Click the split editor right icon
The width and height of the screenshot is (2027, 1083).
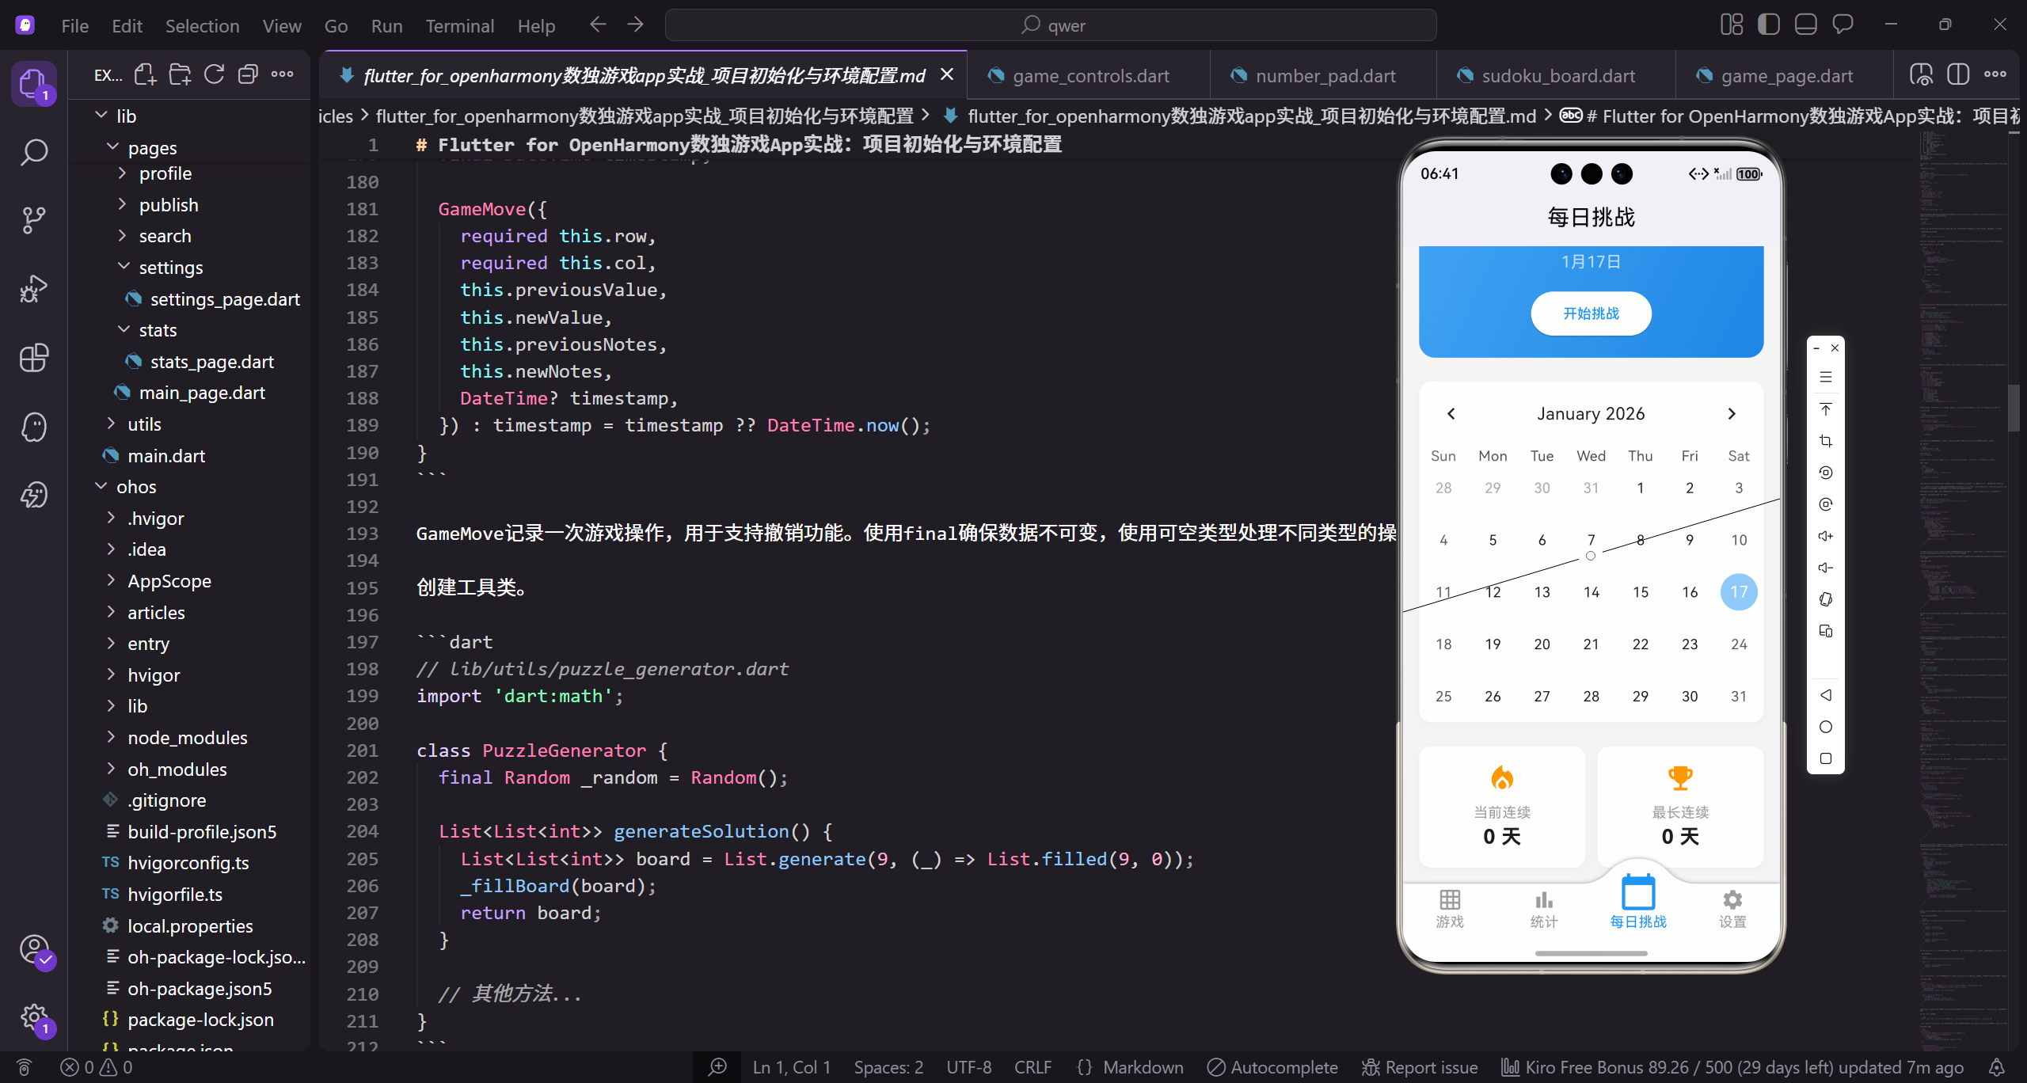coord(1958,75)
